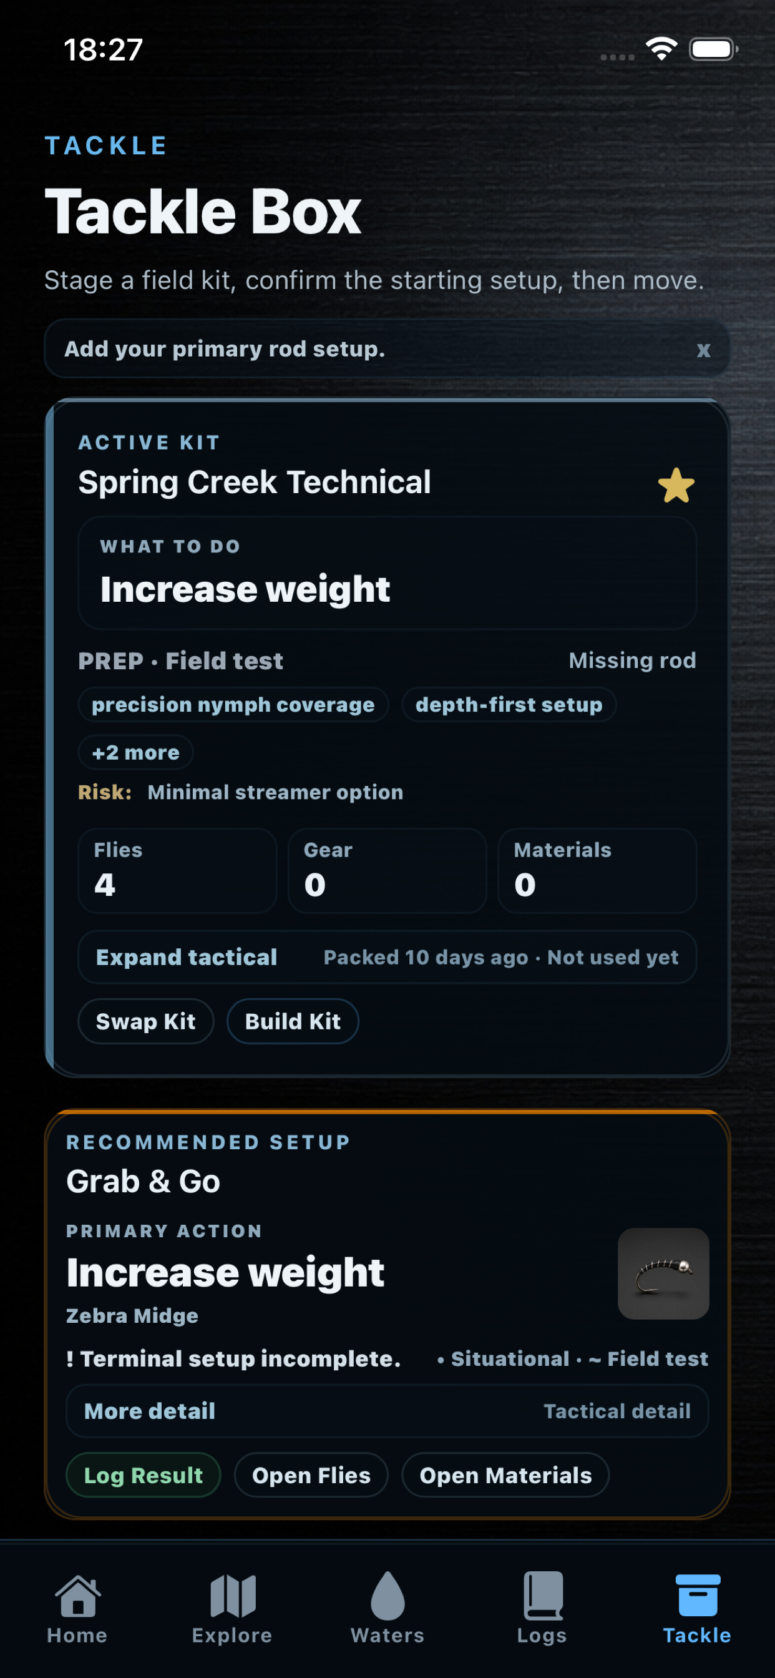Open the Gear count tile

[x=387, y=870]
